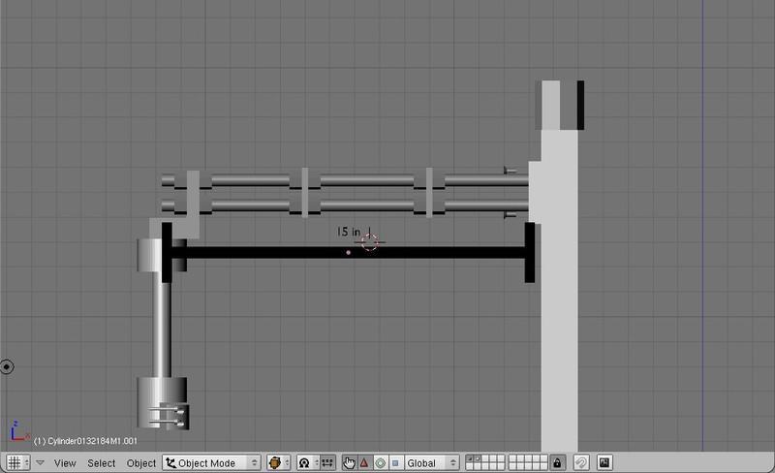Toggle visibility of layer 1

[x=470, y=458]
